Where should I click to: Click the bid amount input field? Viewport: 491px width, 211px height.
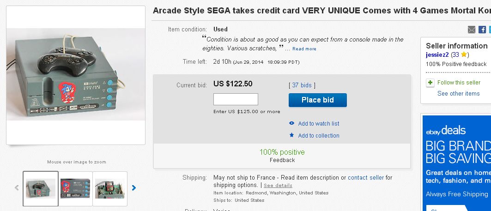pos(236,99)
